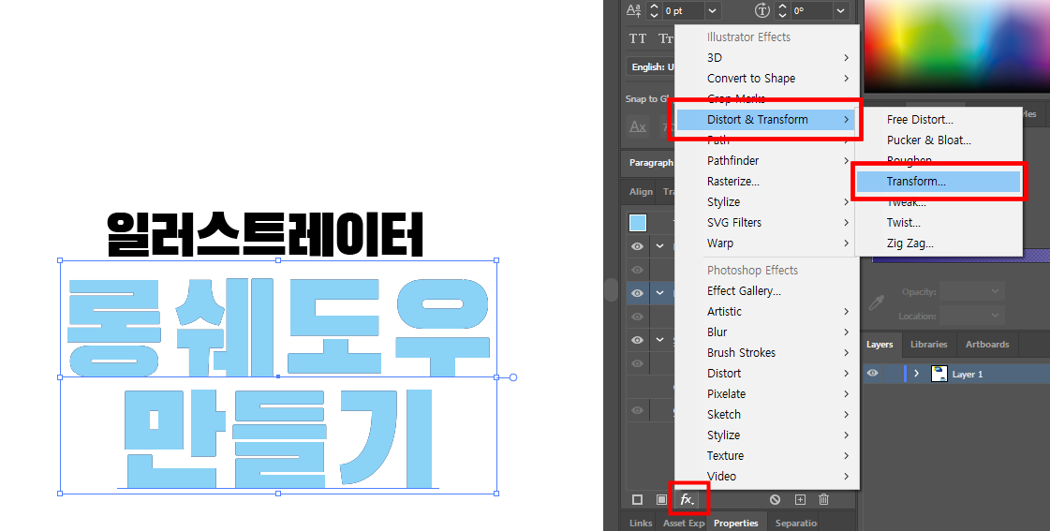Toggle the All Caps TT button

click(x=638, y=38)
